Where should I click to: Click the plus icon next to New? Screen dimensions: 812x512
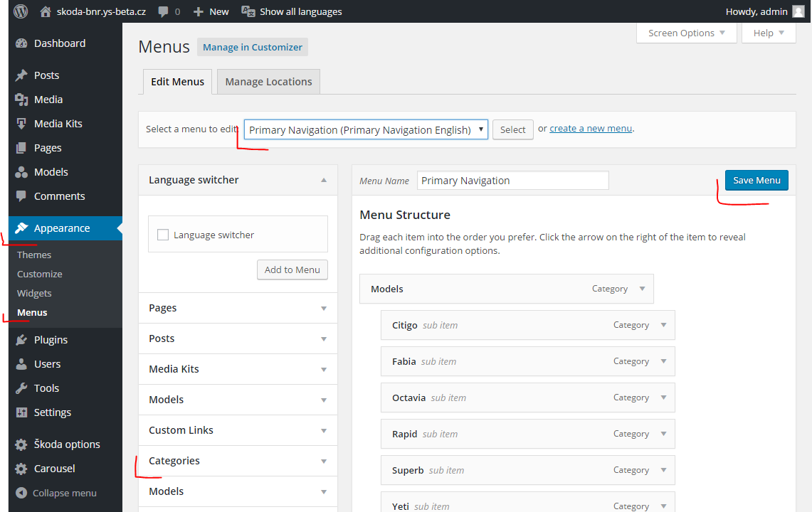199,11
